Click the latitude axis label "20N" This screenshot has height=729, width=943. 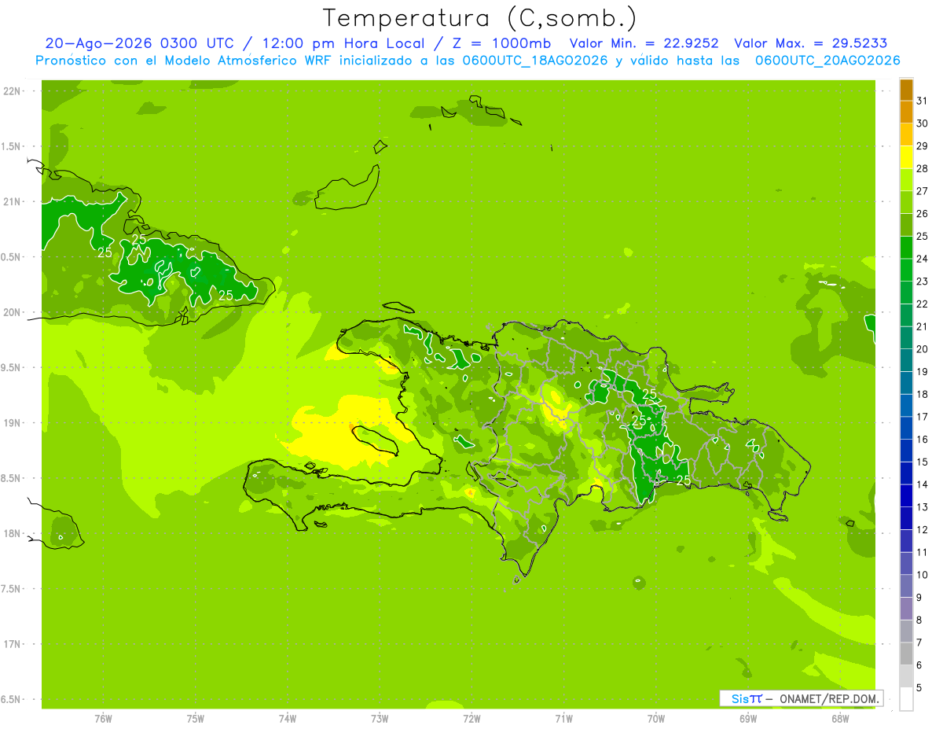click(x=13, y=312)
